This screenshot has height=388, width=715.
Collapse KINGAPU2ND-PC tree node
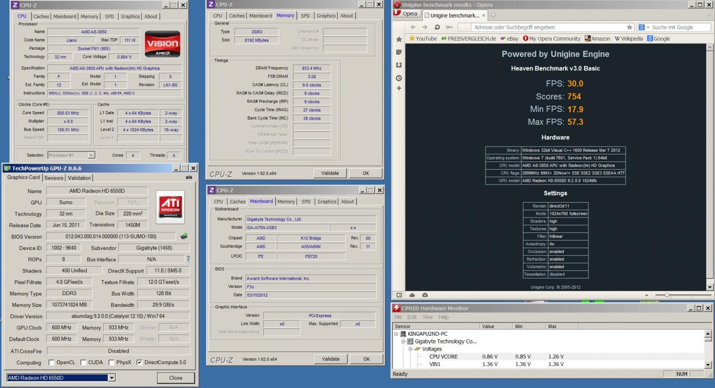[396, 334]
